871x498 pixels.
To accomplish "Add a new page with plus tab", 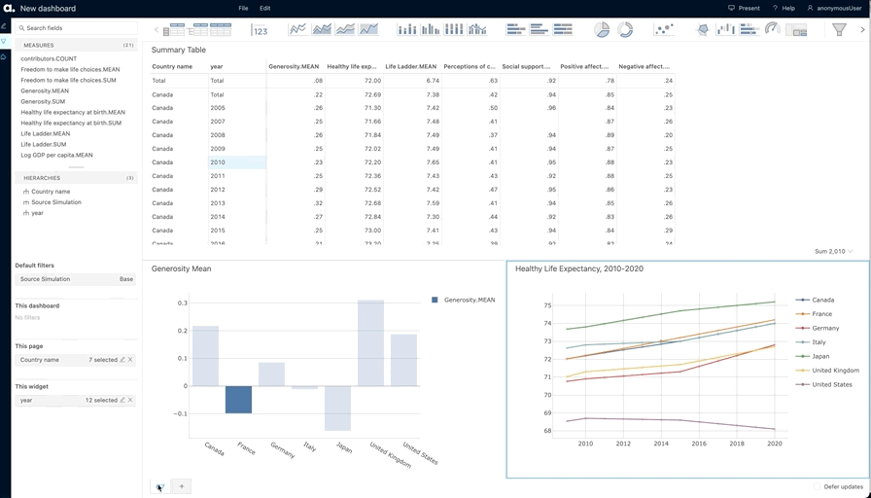I will 182,486.
